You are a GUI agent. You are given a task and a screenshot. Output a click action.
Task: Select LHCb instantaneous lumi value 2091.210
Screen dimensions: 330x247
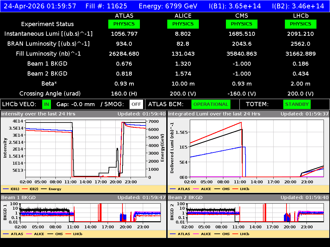pyautogui.click(x=301, y=34)
